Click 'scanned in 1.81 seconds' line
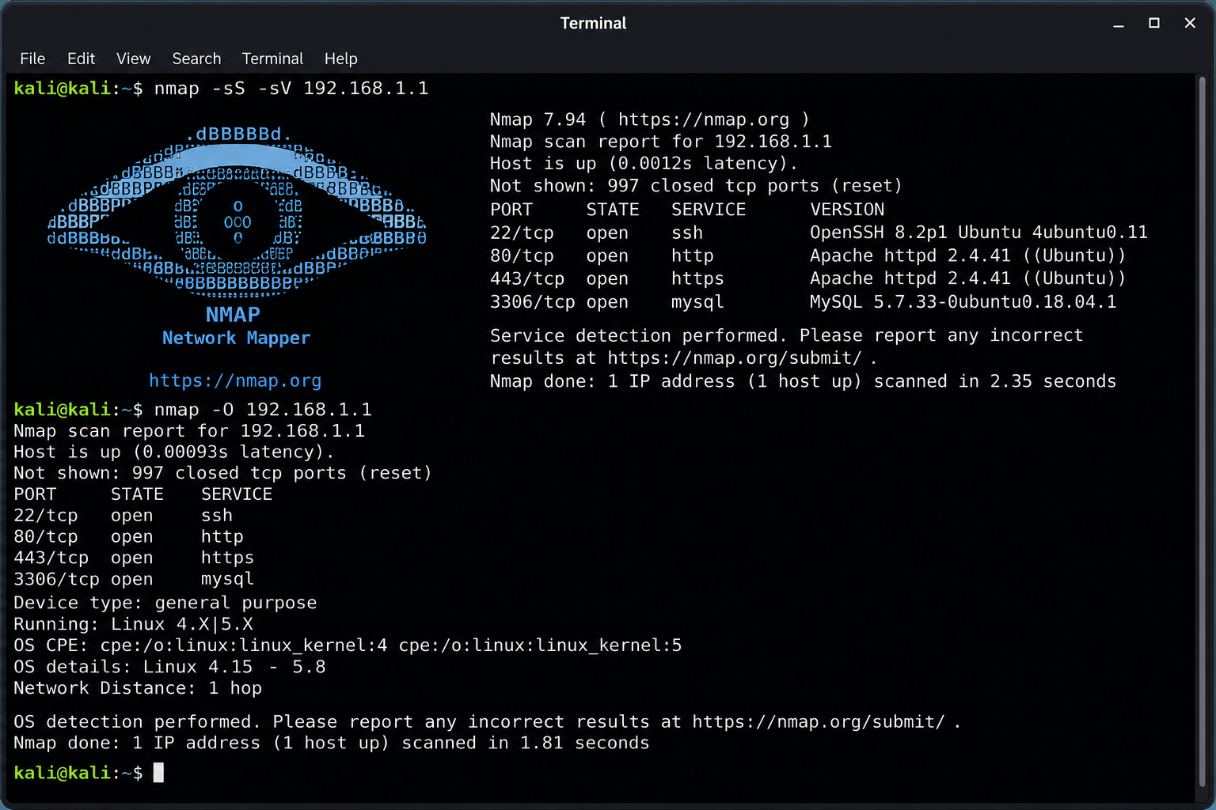The image size is (1216, 810). click(x=331, y=743)
